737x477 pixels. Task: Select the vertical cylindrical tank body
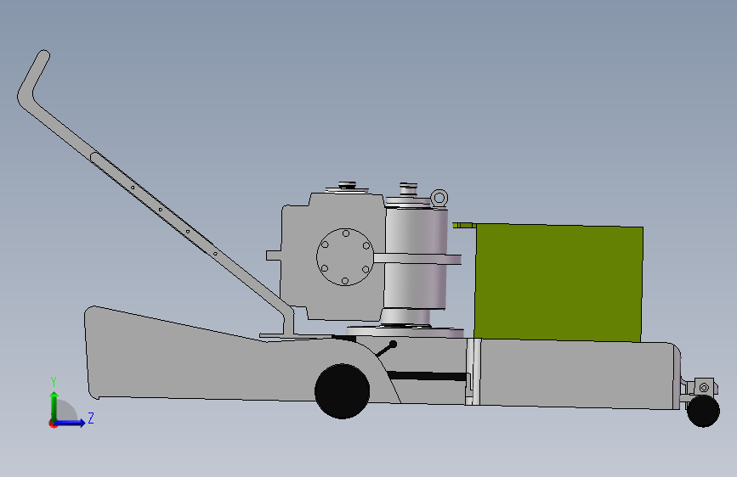[x=415, y=258]
